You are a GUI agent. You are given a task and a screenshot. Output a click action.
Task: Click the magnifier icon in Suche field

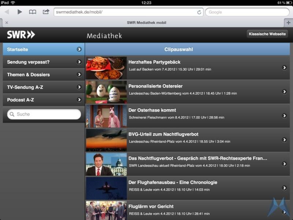coord(12,114)
